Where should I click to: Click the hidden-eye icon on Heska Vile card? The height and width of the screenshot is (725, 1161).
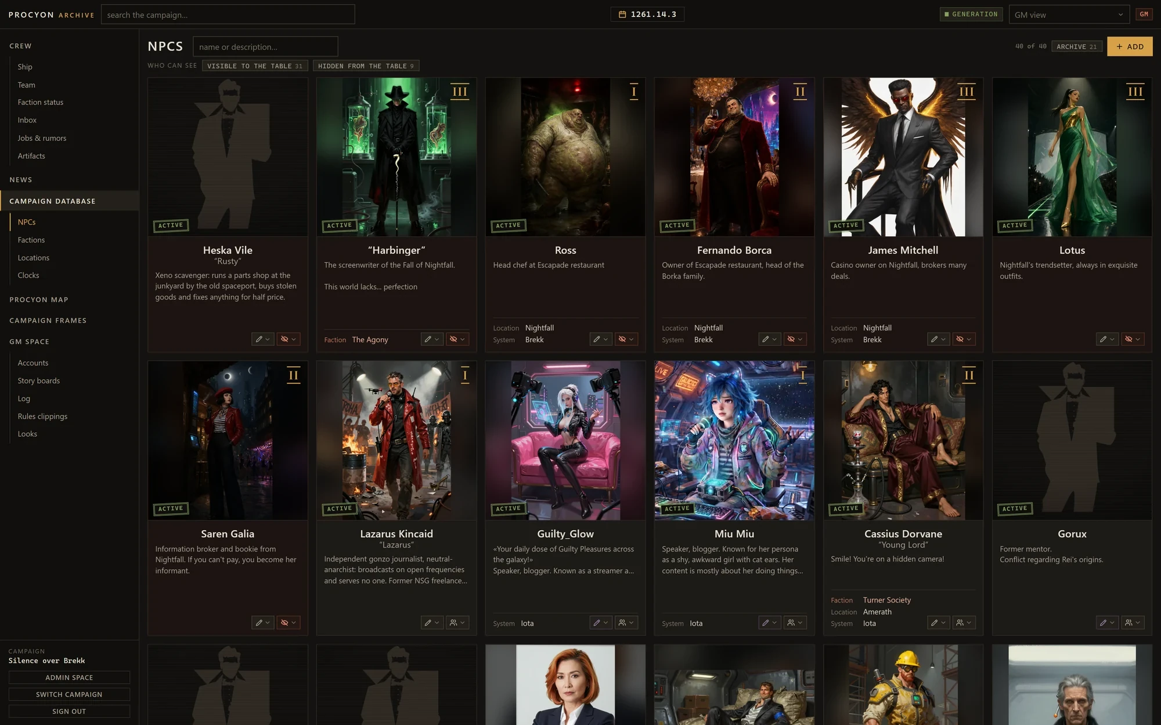tap(288, 339)
